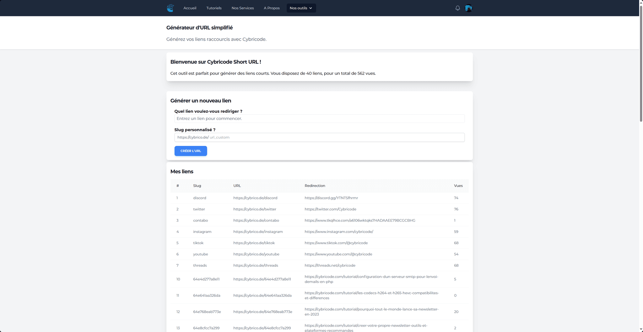Click the threads.net/cybricode redirection
Viewport: 643px width, 332px height.
pos(330,265)
